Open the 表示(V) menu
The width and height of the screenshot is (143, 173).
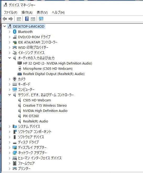pyautogui.click(x=42, y=12)
